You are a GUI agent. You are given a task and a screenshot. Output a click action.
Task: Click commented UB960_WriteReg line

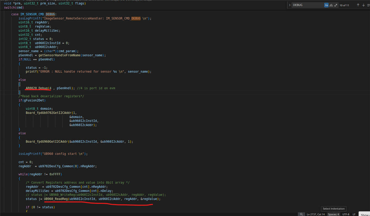(x=96, y=195)
